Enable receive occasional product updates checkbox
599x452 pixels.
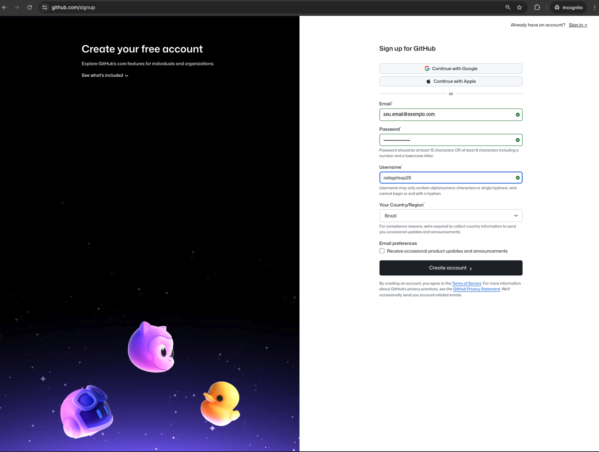click(x=382, y=251)
